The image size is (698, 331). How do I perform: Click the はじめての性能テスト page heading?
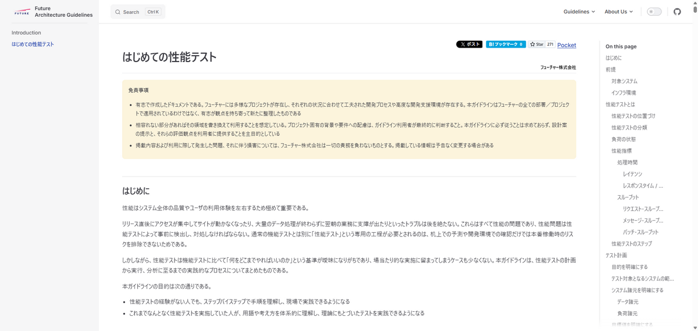169,57
